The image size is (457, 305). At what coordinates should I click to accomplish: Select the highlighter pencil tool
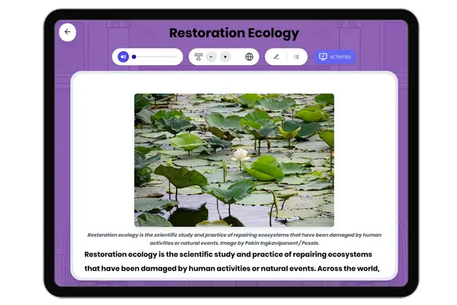[x=276, y=56]
